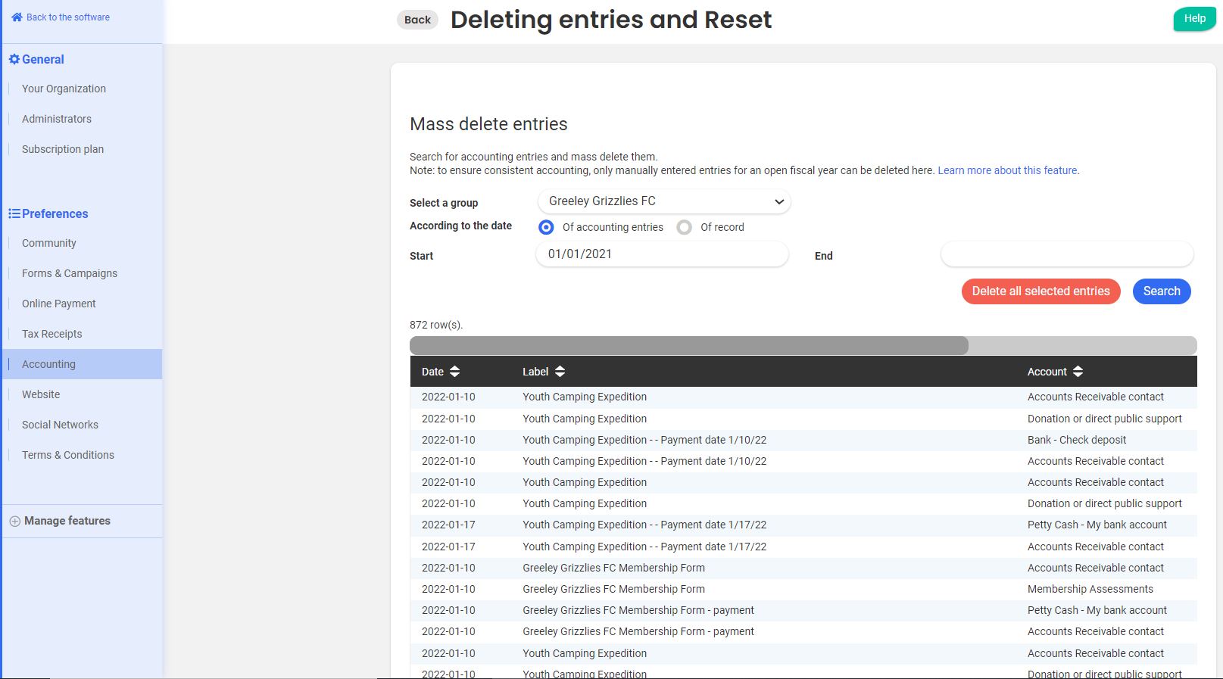1223x679 pixels.
Task: Open Forms & Campaigns in the sidebar
Action: pos(69,273)
